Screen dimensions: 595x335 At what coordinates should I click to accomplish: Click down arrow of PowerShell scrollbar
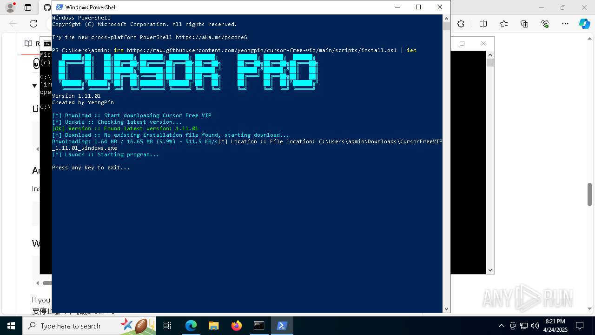(x=446, y=309)
